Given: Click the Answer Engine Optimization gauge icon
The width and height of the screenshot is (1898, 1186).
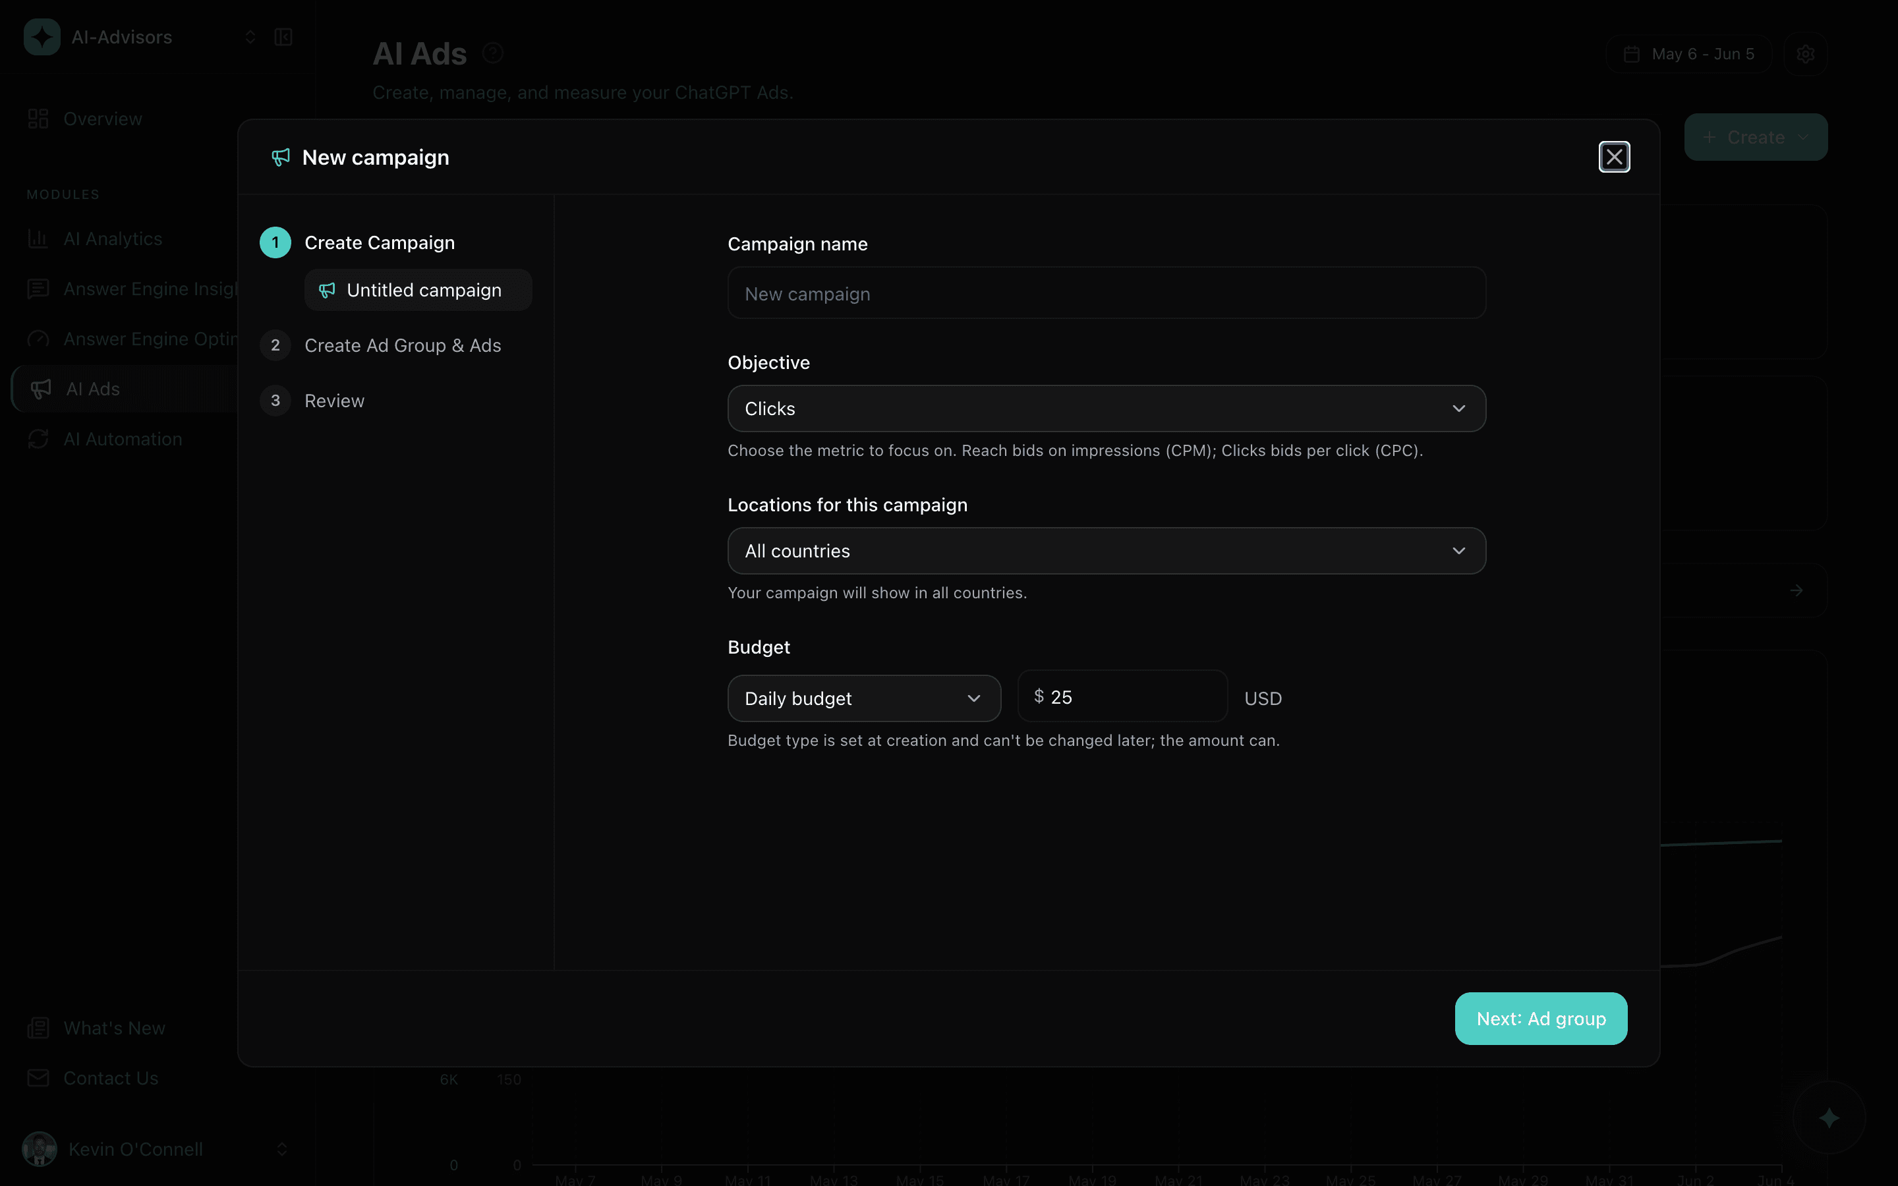Looking at the screenshot, I should [x=38, y=339].
